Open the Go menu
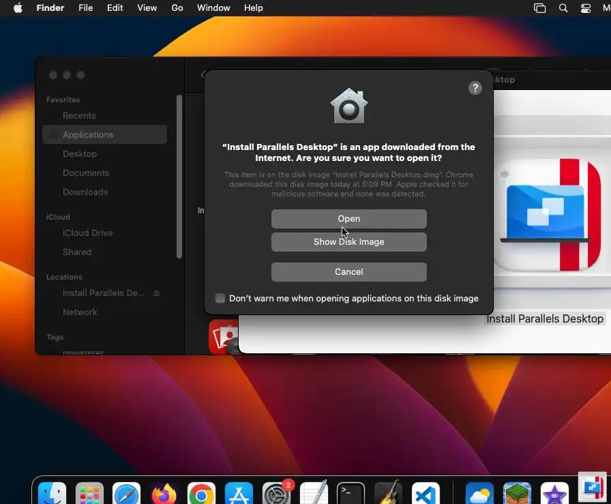 coord(177,8)
